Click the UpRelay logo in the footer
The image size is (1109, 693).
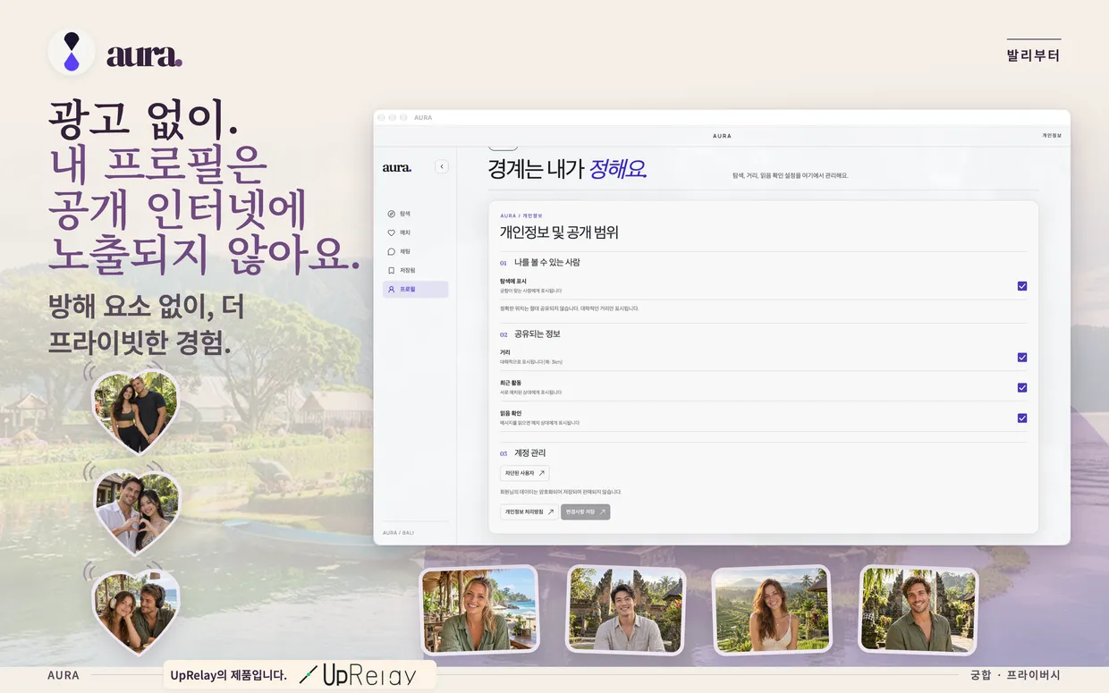(x=358, y=675)
